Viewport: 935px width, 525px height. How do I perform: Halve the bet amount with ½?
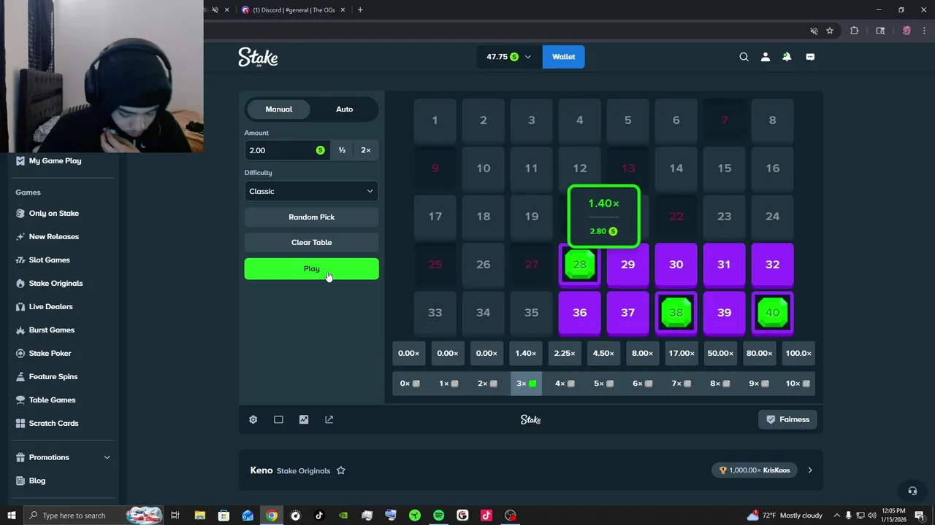(x=342, y=150)
